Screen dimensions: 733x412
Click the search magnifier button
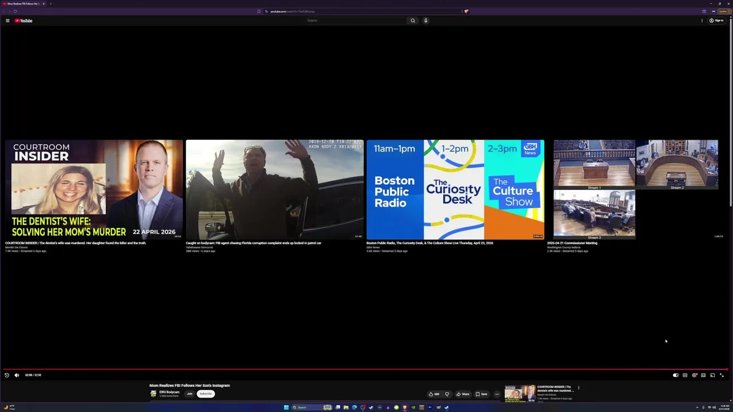(412, 21)
